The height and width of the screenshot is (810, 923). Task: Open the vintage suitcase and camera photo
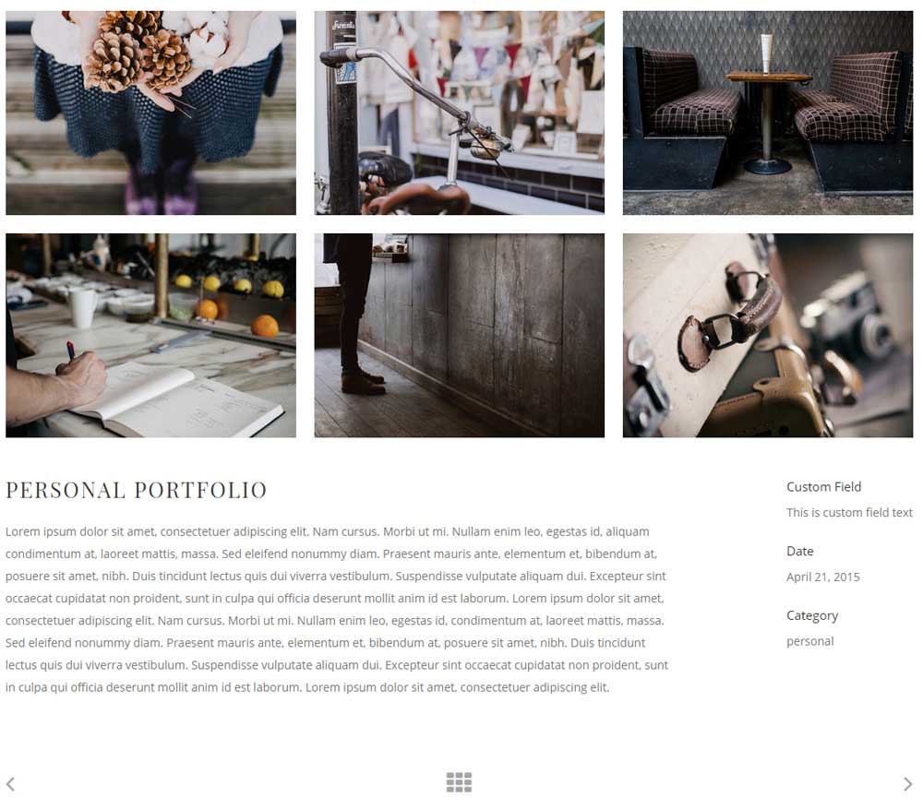pos(768,335)
